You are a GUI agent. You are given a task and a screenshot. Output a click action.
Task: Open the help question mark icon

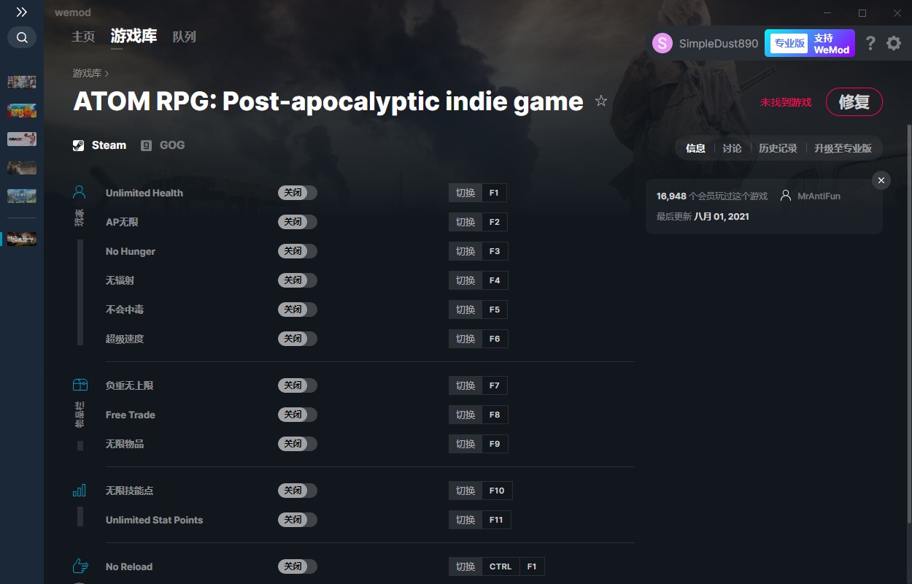pos(870,43)
